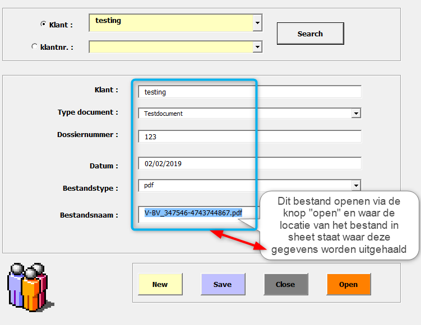Viewport: 421px width, 325px height.
Task: Select the klantnr. radio button
Action: 34,46
